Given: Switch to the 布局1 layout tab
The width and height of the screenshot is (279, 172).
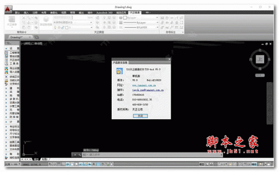Looking at the screenshot, I should pyautogui.click(x=45, y=159).
